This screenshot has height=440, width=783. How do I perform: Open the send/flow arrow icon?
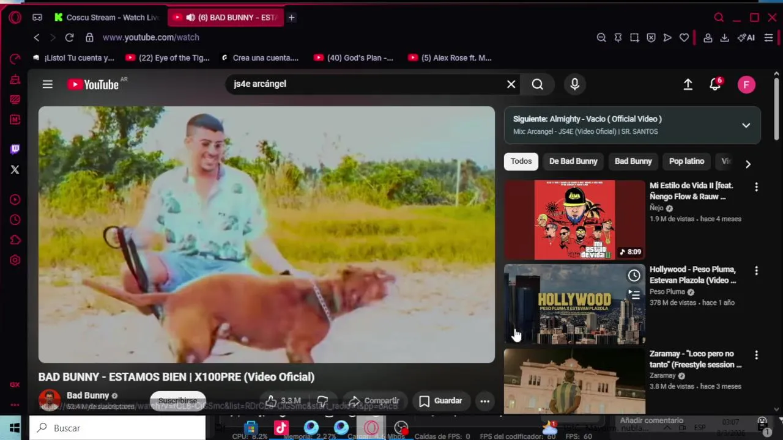(667, 37)
